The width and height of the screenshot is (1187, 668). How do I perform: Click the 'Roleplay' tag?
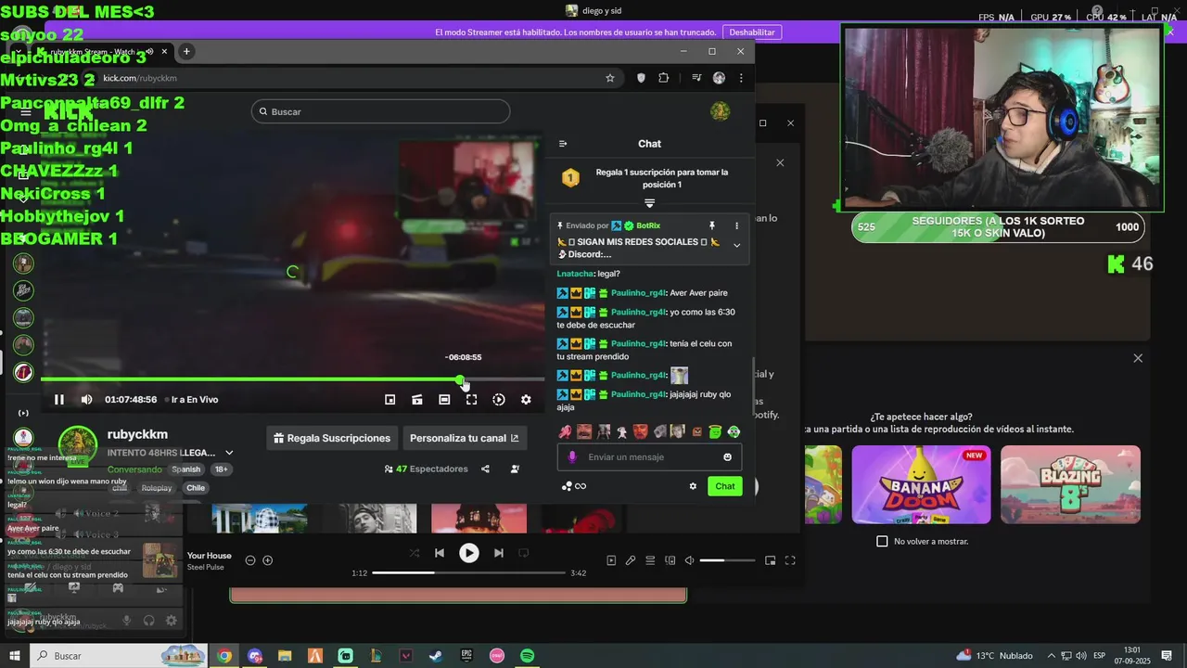pyautogui.click(x=157, y=488)
